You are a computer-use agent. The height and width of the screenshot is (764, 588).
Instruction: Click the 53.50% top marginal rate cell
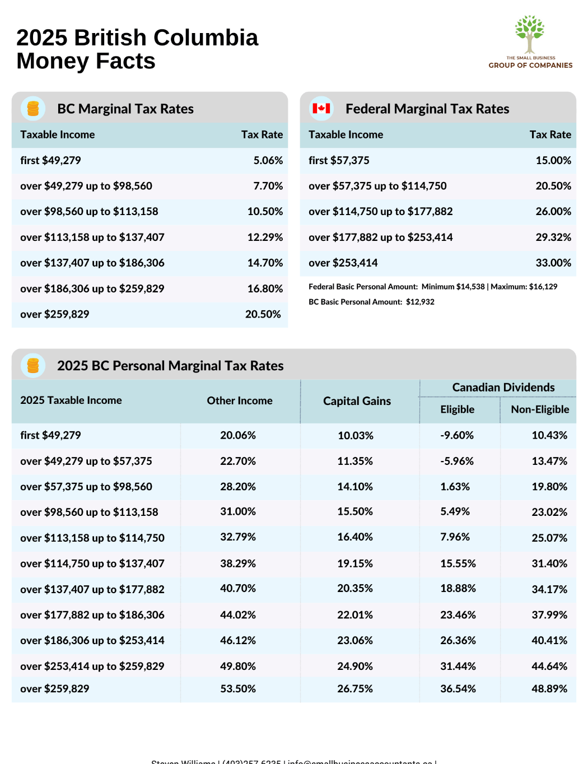tap(238, 689)
